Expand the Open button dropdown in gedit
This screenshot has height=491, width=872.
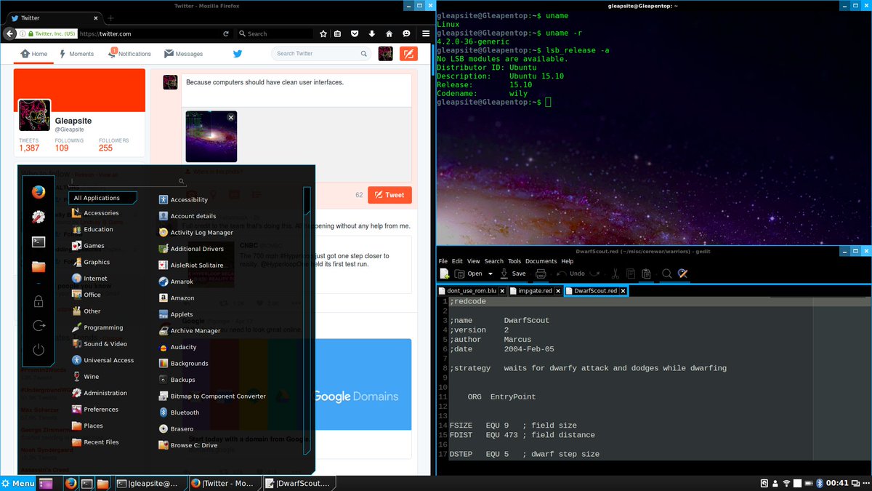488,274
